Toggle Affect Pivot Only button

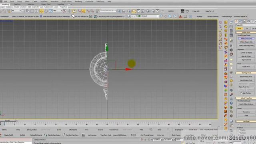[x=246, y=38]
